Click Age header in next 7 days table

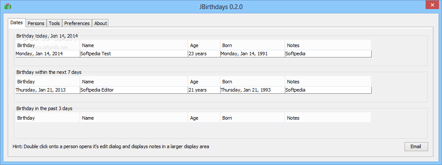pyautogui.click(x=204, y=82)
